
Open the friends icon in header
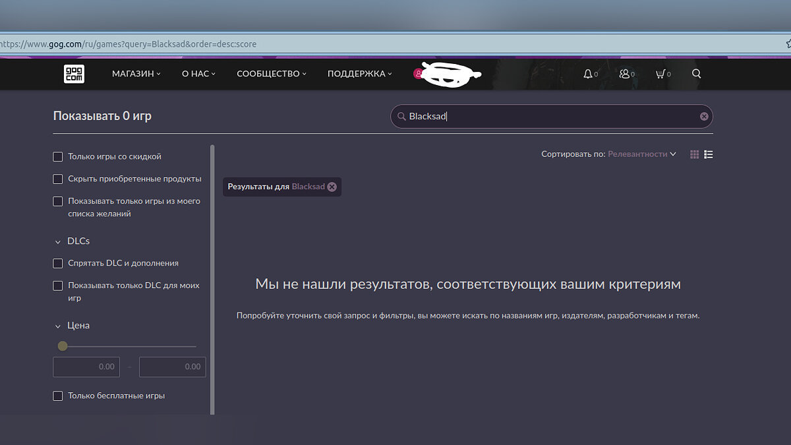(624, 74)
